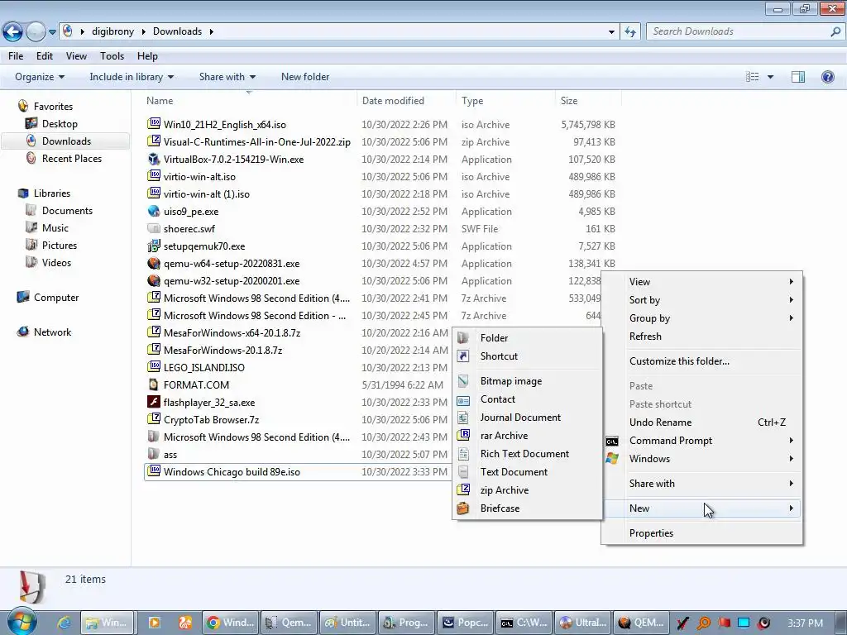This screenshot has height=635, width=847.
Task: Select the 'ass' folder icon
Action: click(154, 454)
